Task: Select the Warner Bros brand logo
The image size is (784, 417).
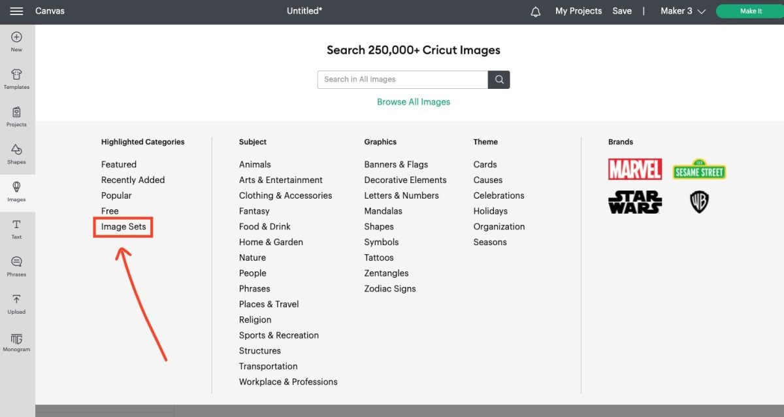Action: click(699, 203)
